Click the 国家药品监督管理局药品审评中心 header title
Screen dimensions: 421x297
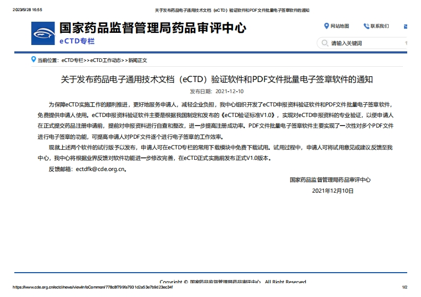click(152, 29)
